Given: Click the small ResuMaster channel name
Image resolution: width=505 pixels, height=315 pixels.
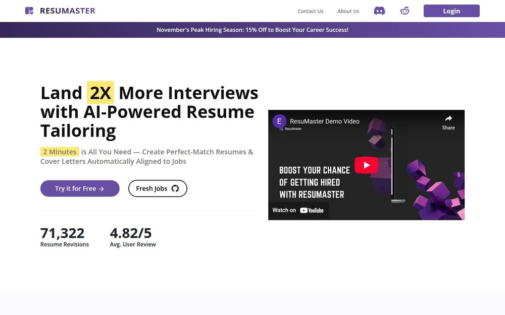Looking at the screenshot, I should (293, 129).
